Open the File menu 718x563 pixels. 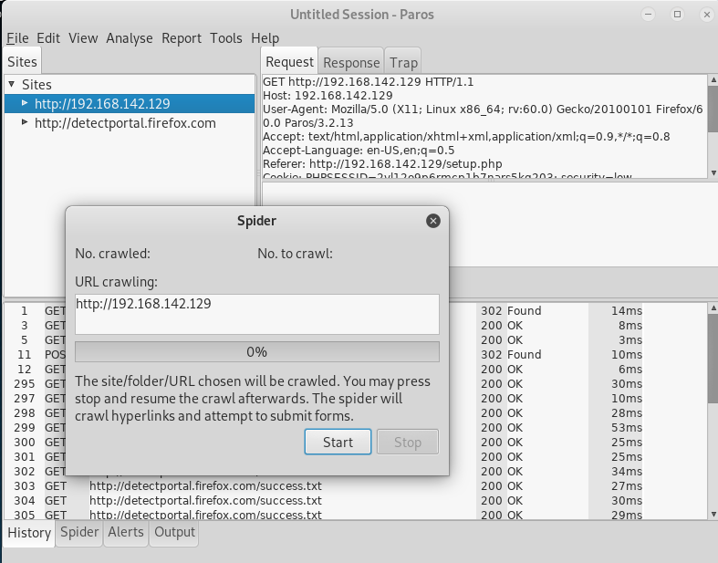[17, 38]
